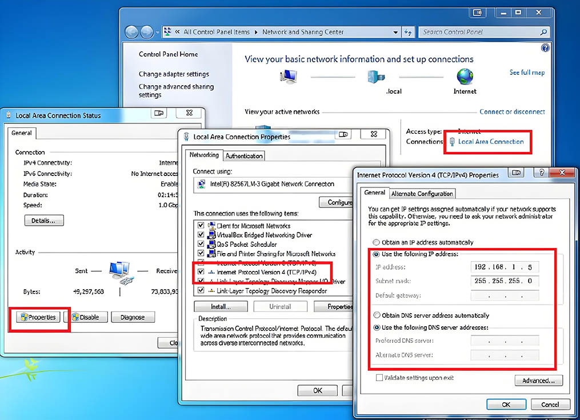
Task: Click the forward navigation arrow icon
Action: [147, 32]
